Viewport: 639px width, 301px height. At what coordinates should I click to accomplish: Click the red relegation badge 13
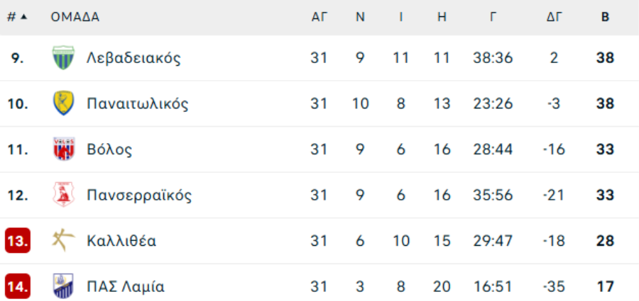pos(18,241)
